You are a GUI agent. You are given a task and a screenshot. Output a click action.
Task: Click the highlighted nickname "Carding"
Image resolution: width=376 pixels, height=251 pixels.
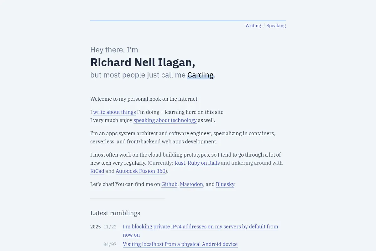coord(200,75)
